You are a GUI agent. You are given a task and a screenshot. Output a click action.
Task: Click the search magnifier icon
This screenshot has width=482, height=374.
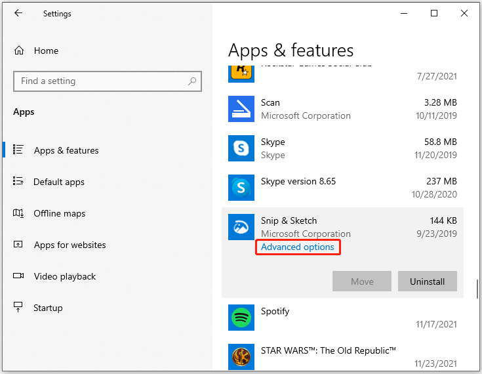192,81
